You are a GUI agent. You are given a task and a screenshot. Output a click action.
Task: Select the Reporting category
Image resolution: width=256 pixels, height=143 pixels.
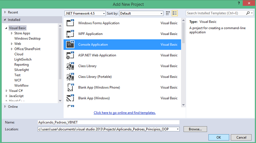point(21,64)
